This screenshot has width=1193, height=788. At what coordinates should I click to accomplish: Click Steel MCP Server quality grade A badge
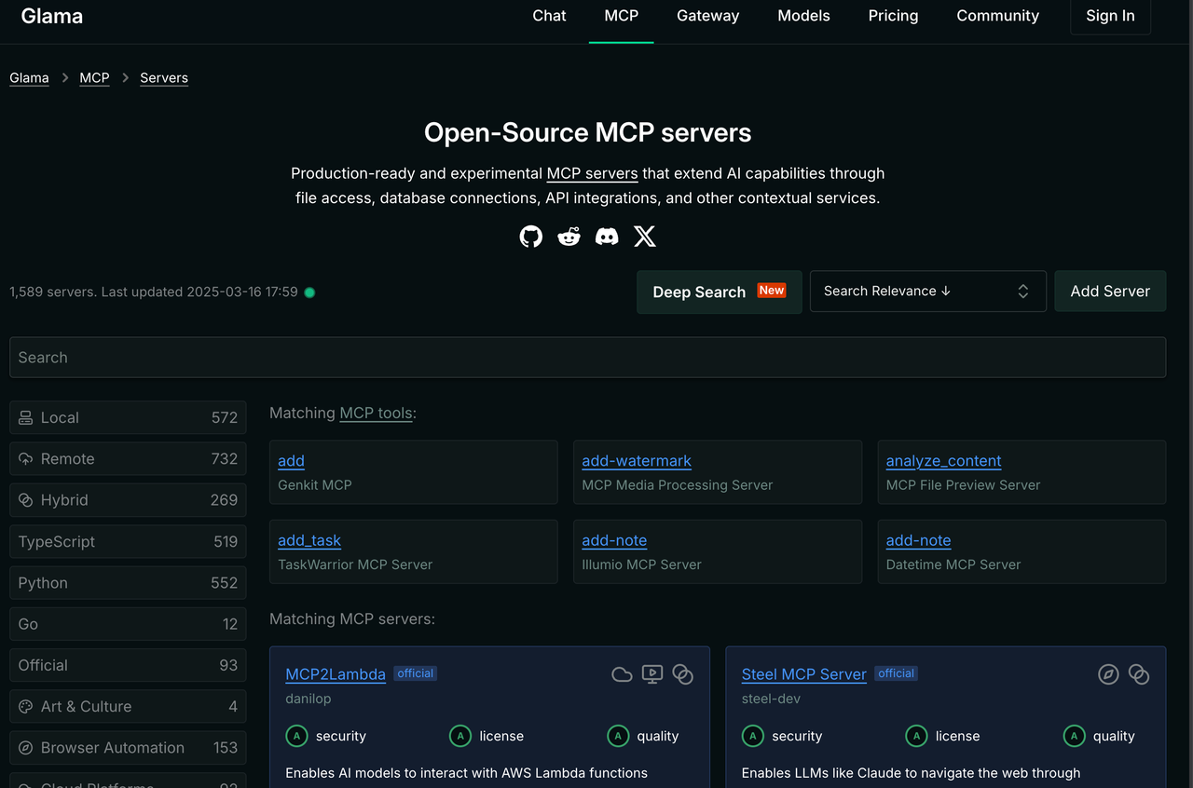(x=1075, y=736)
